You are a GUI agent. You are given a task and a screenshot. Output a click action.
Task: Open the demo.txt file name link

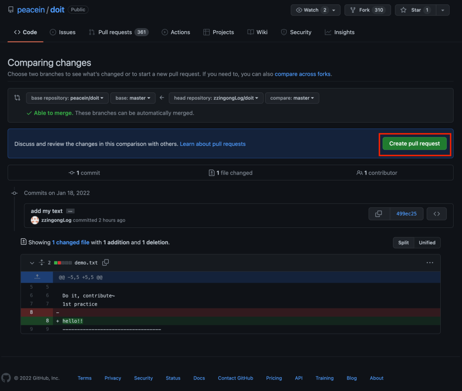coord(86,262)
